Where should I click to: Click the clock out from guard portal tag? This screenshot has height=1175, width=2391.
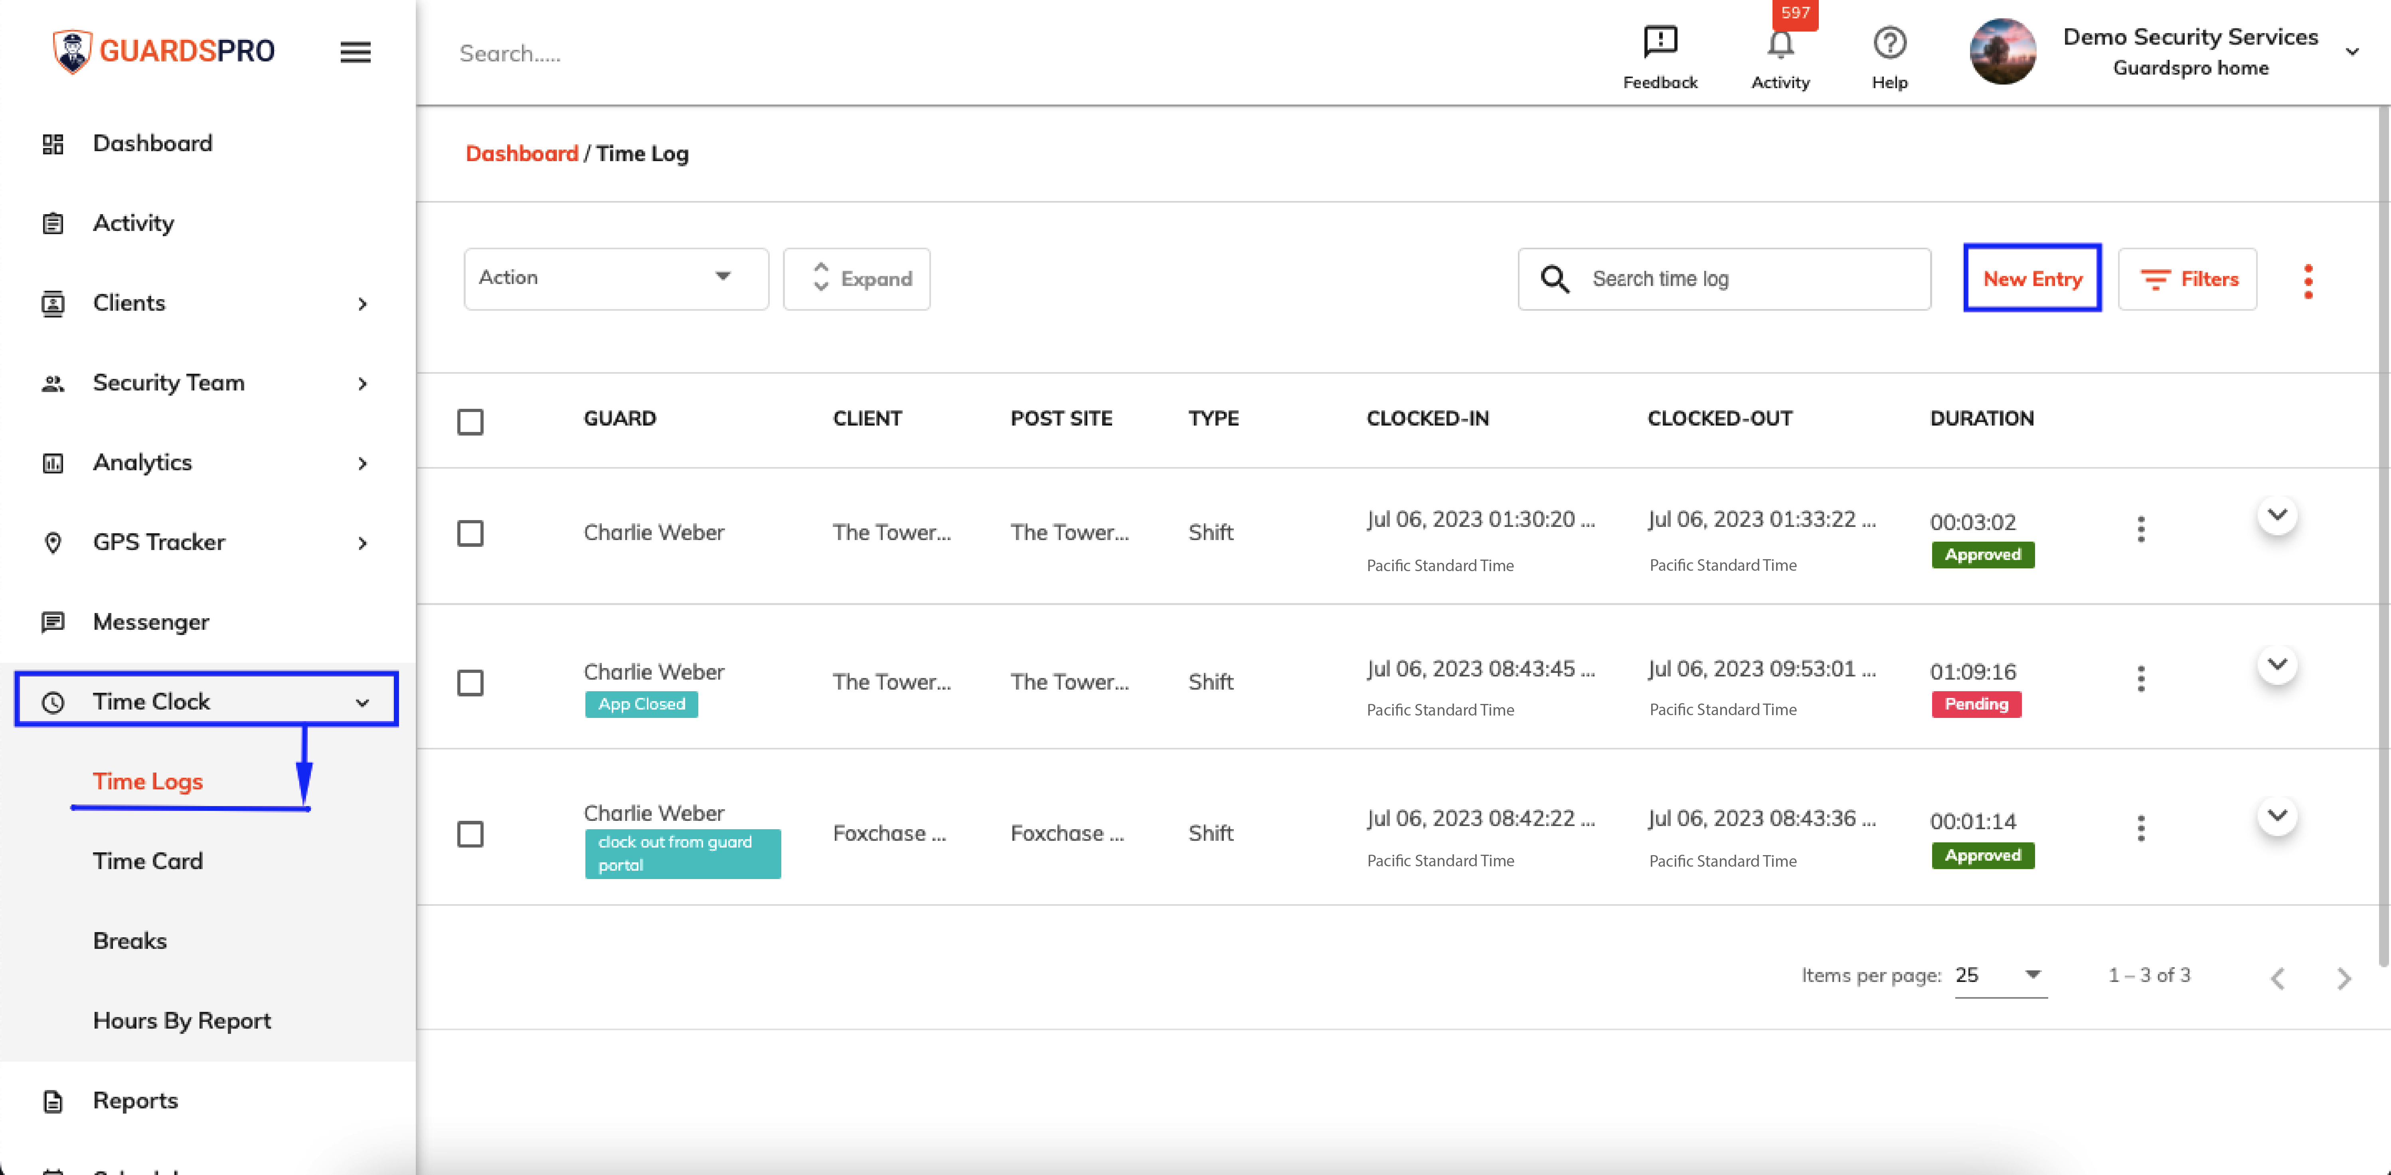click(682, 853)
